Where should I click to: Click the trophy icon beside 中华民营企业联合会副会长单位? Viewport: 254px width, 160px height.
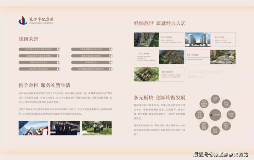[58, 49]
